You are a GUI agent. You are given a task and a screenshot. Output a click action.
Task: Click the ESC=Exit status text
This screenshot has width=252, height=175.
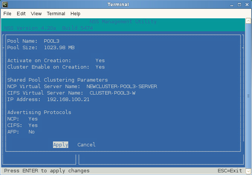tap(230, 170)
